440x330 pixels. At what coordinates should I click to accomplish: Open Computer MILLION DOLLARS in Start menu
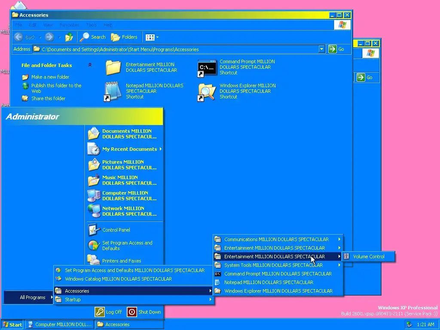125,196
